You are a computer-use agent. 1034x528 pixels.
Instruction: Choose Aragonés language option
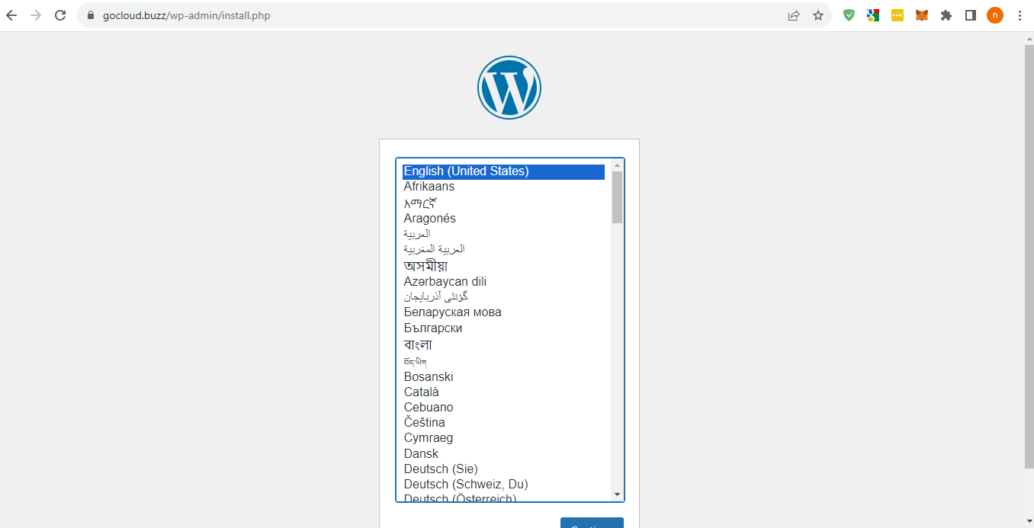[x=503, y=219]
